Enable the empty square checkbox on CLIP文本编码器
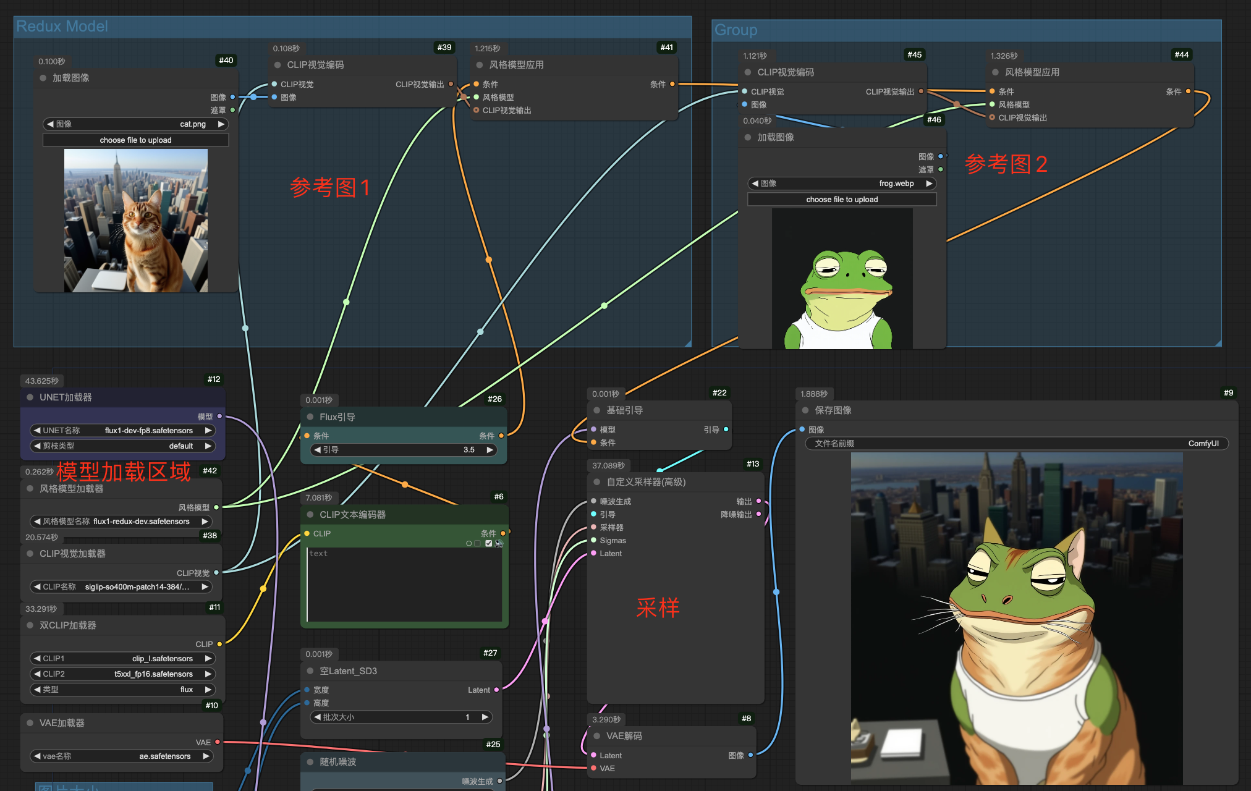The width and height of the screenshot is (1251, 791). pyautogui.click(x=477, y=544)
